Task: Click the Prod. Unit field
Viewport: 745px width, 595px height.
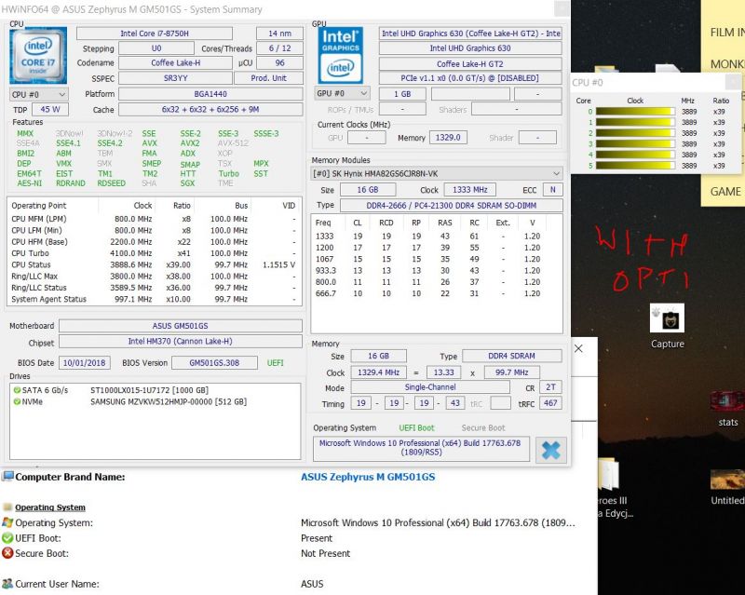Action: (x=268, y=78)
